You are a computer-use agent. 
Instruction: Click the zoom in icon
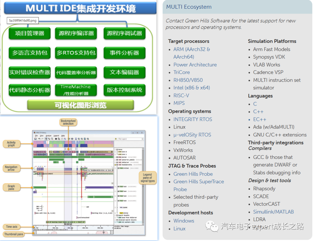[x=79, y=139]
